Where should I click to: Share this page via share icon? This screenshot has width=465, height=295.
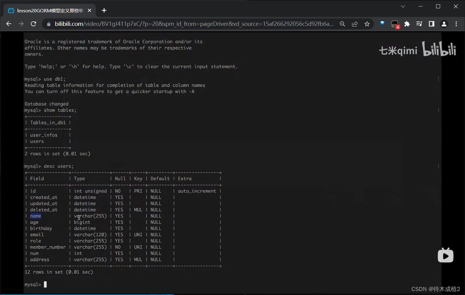355,24
